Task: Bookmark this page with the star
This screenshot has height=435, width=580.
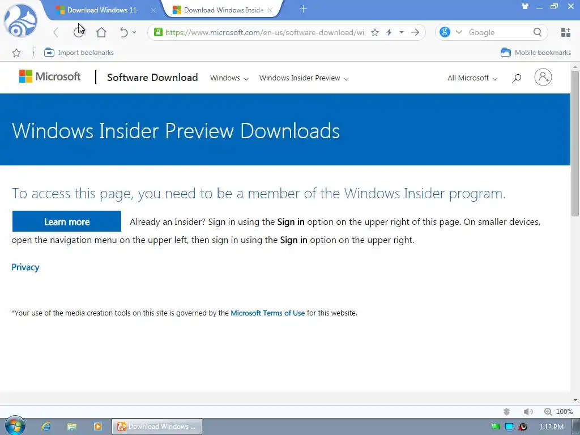Action: tap(375, 32)
